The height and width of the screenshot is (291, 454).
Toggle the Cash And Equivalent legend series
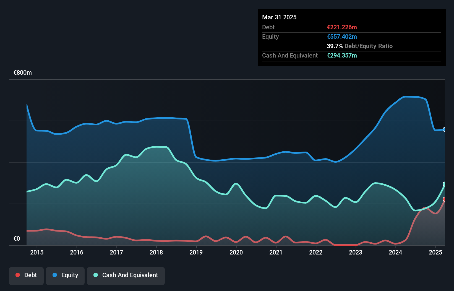tap(126, 275)
